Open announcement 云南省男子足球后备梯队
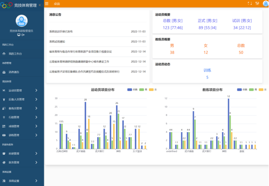This screenshot has height=186, width=269. coord(84,71)
